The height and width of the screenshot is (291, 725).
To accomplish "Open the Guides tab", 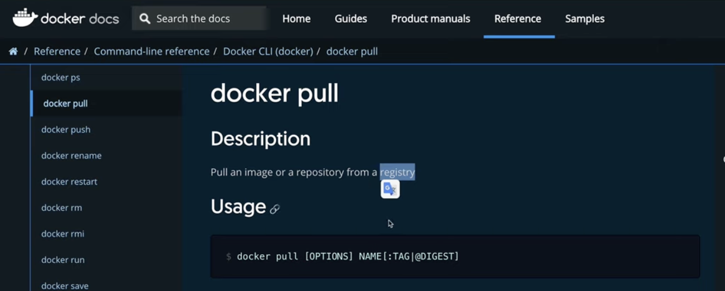I will coord(351,19).
